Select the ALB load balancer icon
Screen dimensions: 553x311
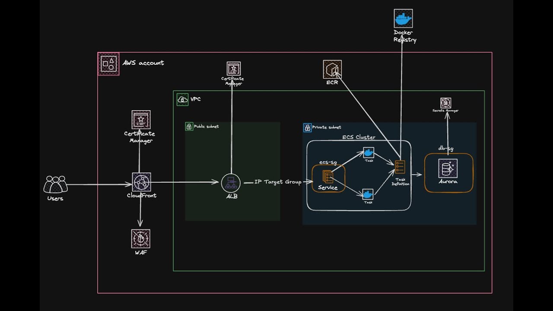pos(230,183)
